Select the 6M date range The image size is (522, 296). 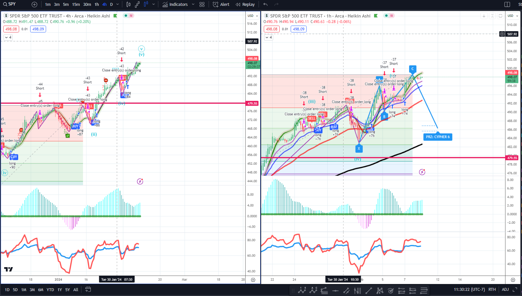coord(41,290)
